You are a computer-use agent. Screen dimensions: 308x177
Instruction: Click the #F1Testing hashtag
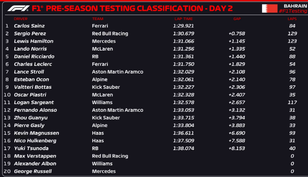coord(293,11)
